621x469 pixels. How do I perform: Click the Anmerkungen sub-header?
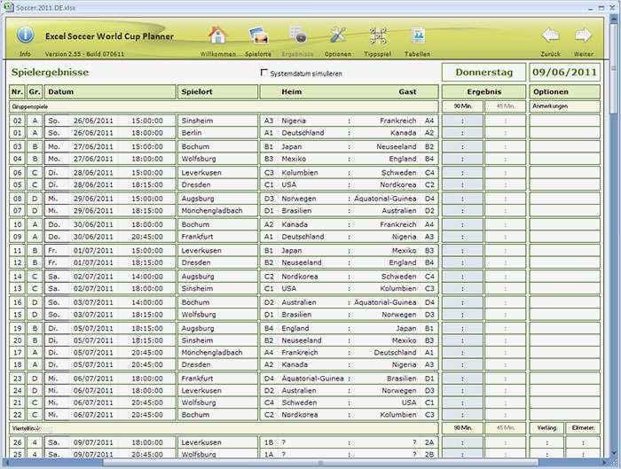pyautogui.click(x=564, y=106)
